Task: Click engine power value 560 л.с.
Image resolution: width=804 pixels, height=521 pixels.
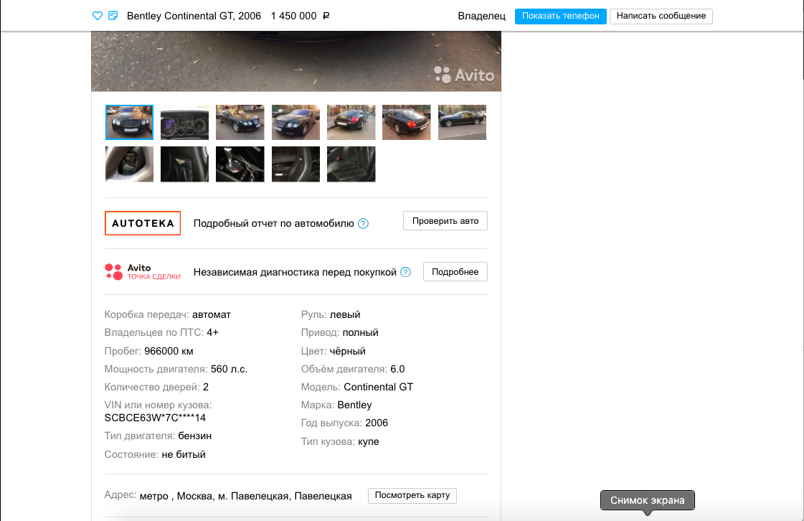Action: pos(230,369)
